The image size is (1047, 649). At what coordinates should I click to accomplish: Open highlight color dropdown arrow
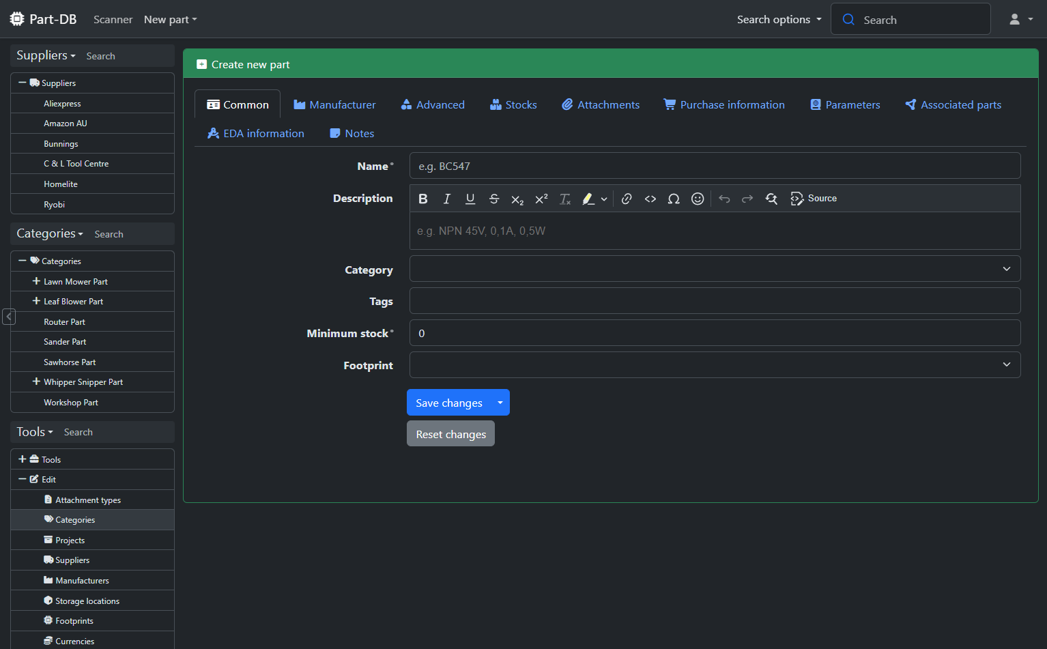pyautogui.click(x=604, y=199)
